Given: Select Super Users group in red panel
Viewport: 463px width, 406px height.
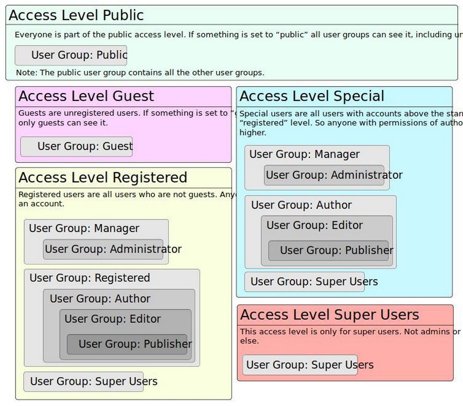Looking at the screenshot, I should pos(300,365).
